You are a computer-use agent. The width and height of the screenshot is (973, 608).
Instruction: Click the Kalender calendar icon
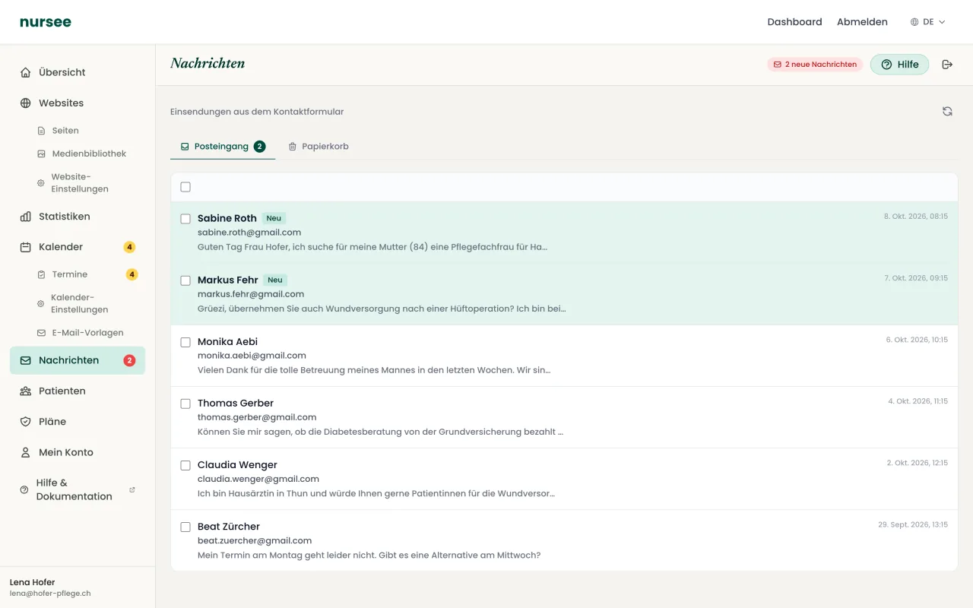point(26,247)
